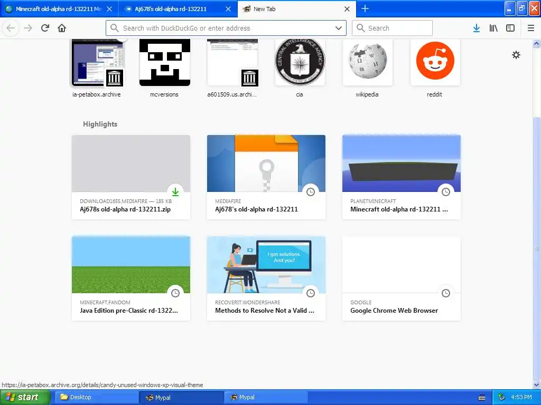Click history clock on Minecraft.fandom card
The image size is (541, 405).
tap(175, 293)
